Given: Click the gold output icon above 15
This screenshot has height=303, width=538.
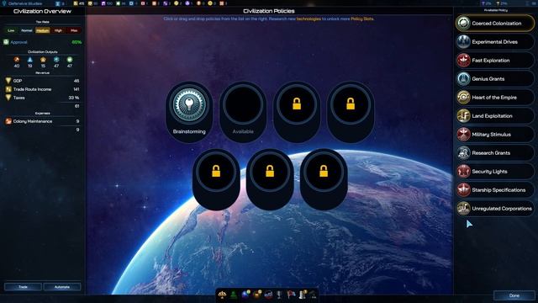Looking at the screenshot, I should pos(43,60).
